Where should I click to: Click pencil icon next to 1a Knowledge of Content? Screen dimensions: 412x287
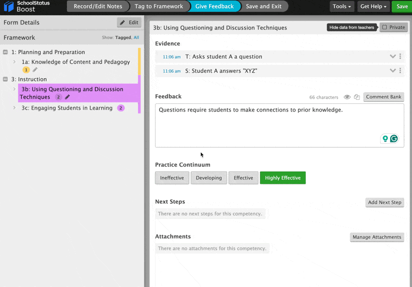coord(35,70)
